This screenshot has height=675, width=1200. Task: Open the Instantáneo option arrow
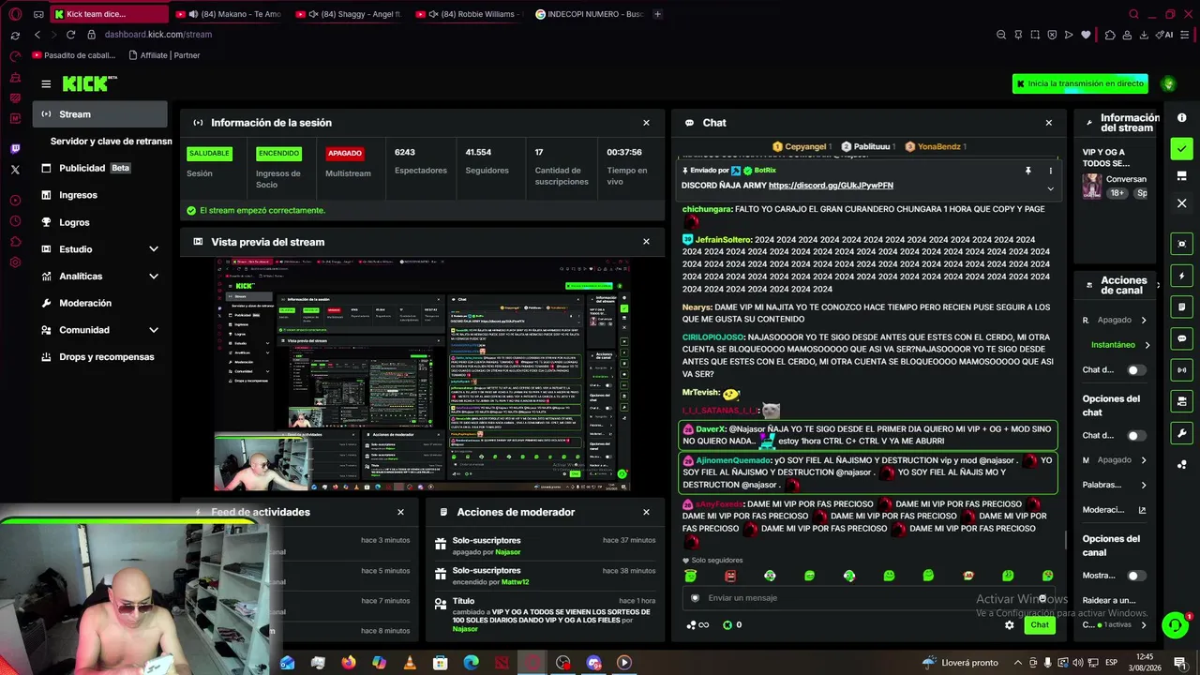click(1147, 345)
